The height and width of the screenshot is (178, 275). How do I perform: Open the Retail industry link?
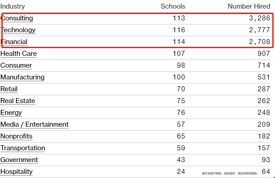(x=9, y=89)
